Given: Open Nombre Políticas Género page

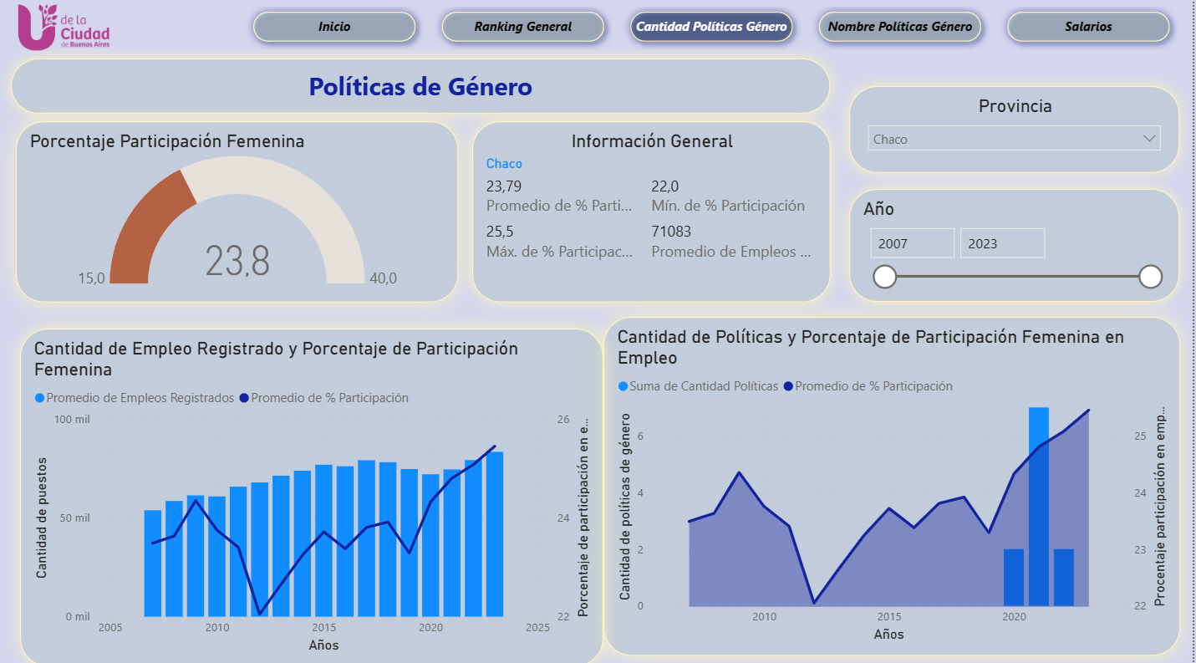Looking at the screenshot, I should coord(899,27).
